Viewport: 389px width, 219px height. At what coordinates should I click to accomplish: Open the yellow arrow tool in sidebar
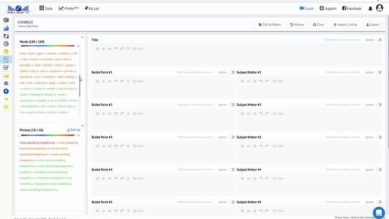coord(6,99)
